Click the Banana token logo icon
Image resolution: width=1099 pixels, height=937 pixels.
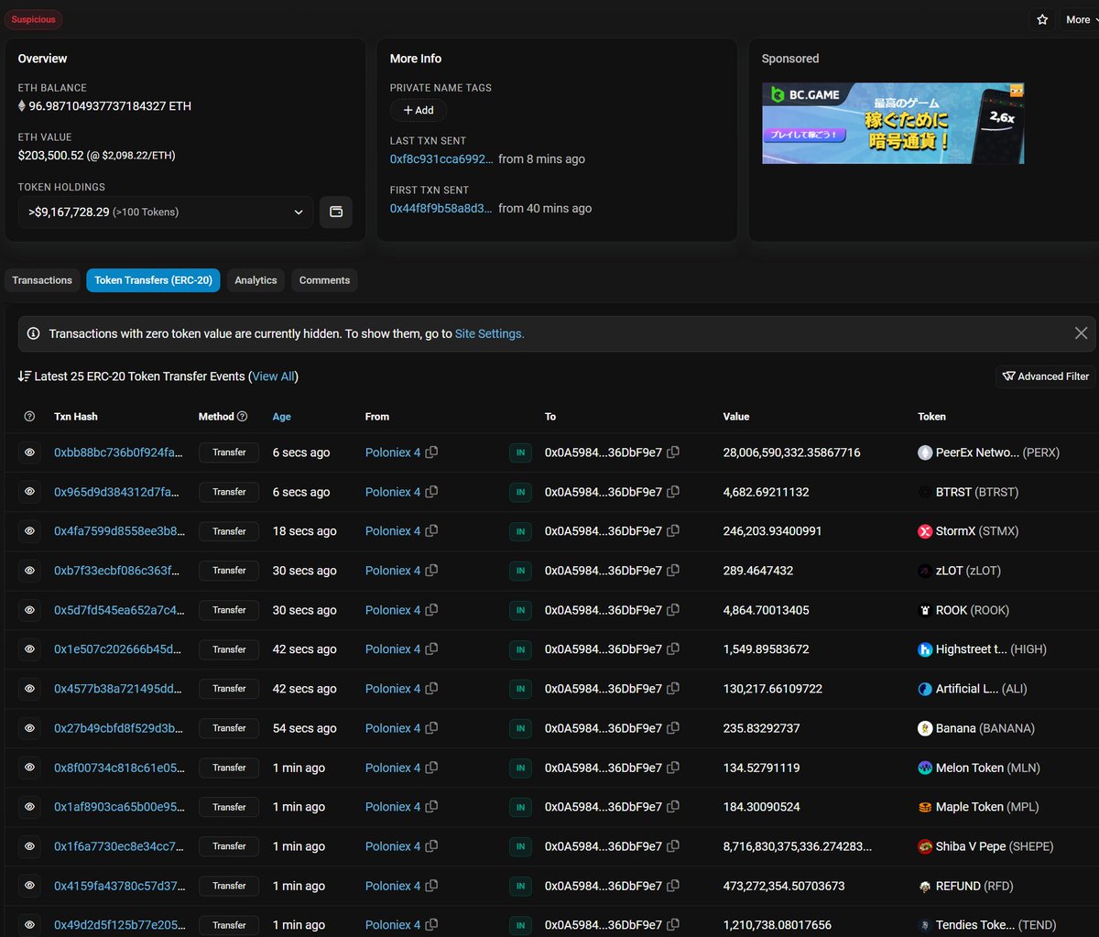pos(925,728)
